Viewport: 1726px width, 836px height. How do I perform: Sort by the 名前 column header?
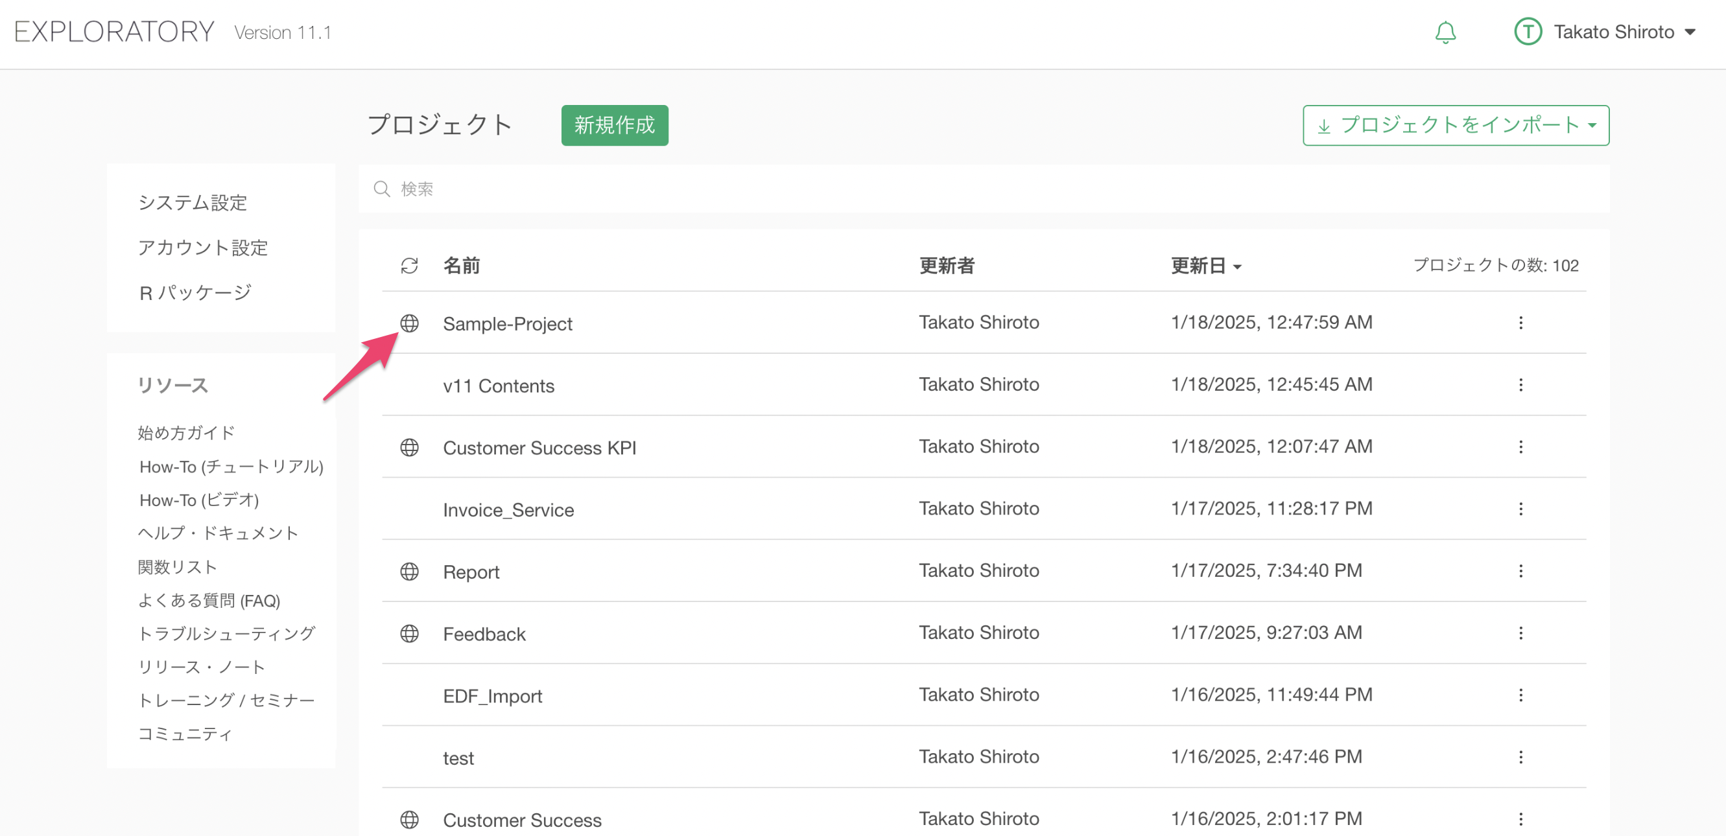click(x=462, y=266)
